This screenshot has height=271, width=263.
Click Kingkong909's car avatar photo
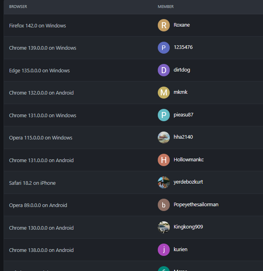(164, 227)
